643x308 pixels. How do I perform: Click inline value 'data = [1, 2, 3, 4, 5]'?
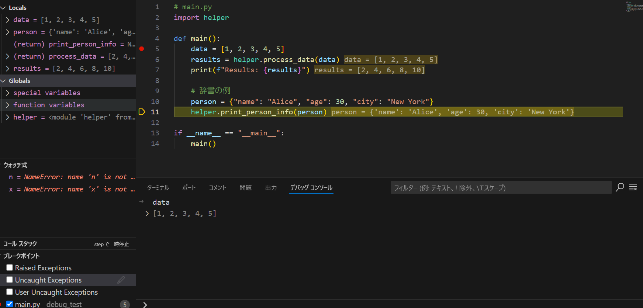(x=391, y=59)
